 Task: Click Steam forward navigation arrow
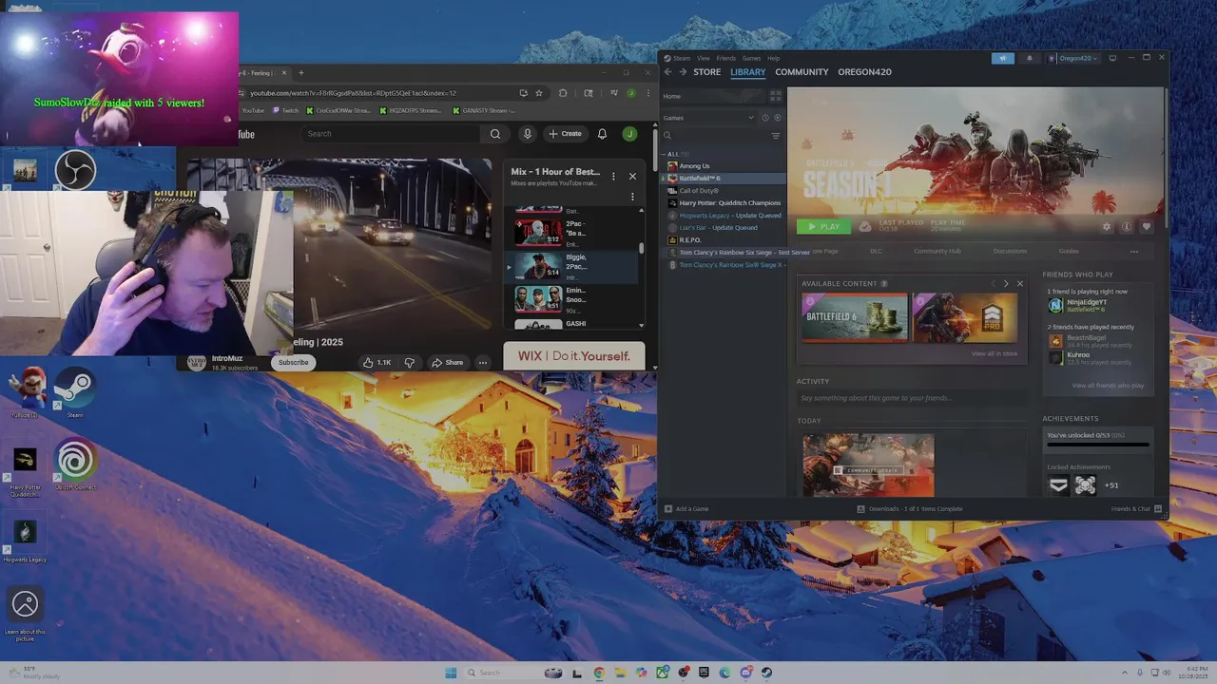point(682,72)
